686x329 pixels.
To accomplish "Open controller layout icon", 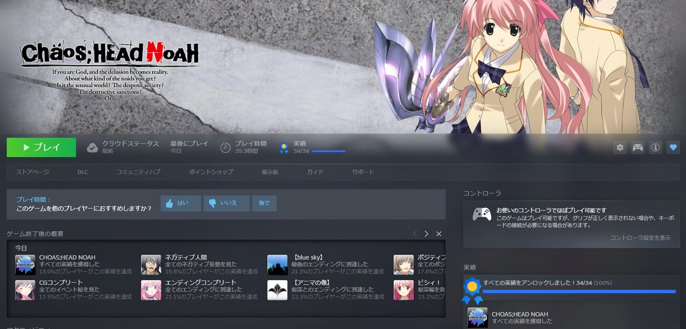I will [638, 148].
